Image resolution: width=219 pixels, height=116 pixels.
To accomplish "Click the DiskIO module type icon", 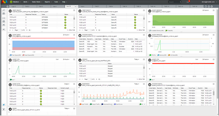I will [x=10, y=109].
